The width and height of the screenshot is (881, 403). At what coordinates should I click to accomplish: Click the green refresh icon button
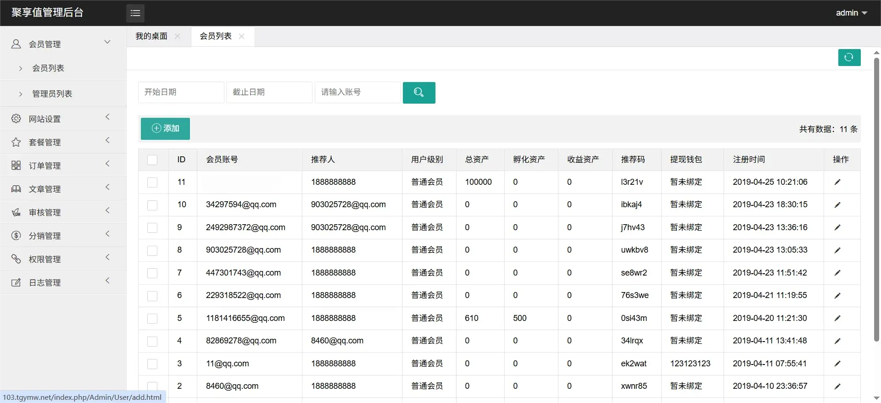click(849, 57)
